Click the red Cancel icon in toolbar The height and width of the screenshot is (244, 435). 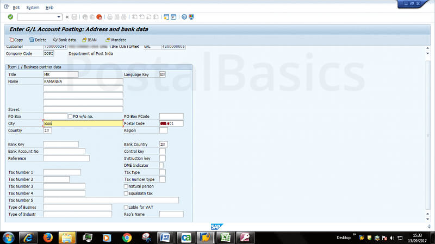tap(99, 17)
